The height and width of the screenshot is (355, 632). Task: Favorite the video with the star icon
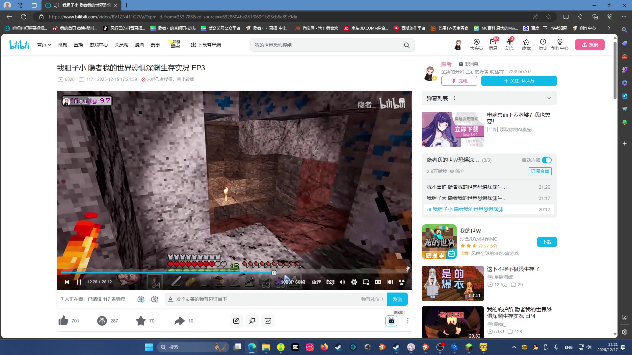pos(141,320)
